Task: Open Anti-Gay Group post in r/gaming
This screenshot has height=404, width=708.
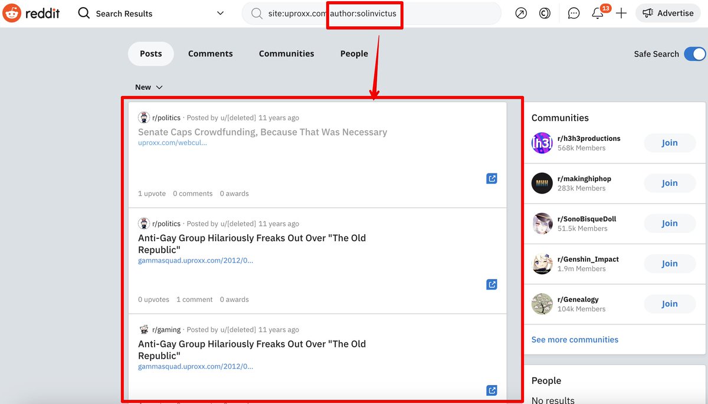Action: 252,350
